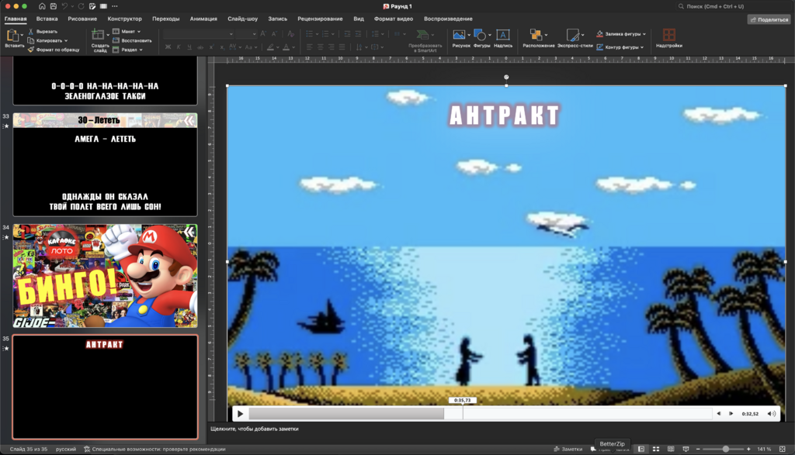The width and height of the screenshot is (795, 455).
Task: Expand the Контур фигуры outline dropdown
Action: (642, 47)
